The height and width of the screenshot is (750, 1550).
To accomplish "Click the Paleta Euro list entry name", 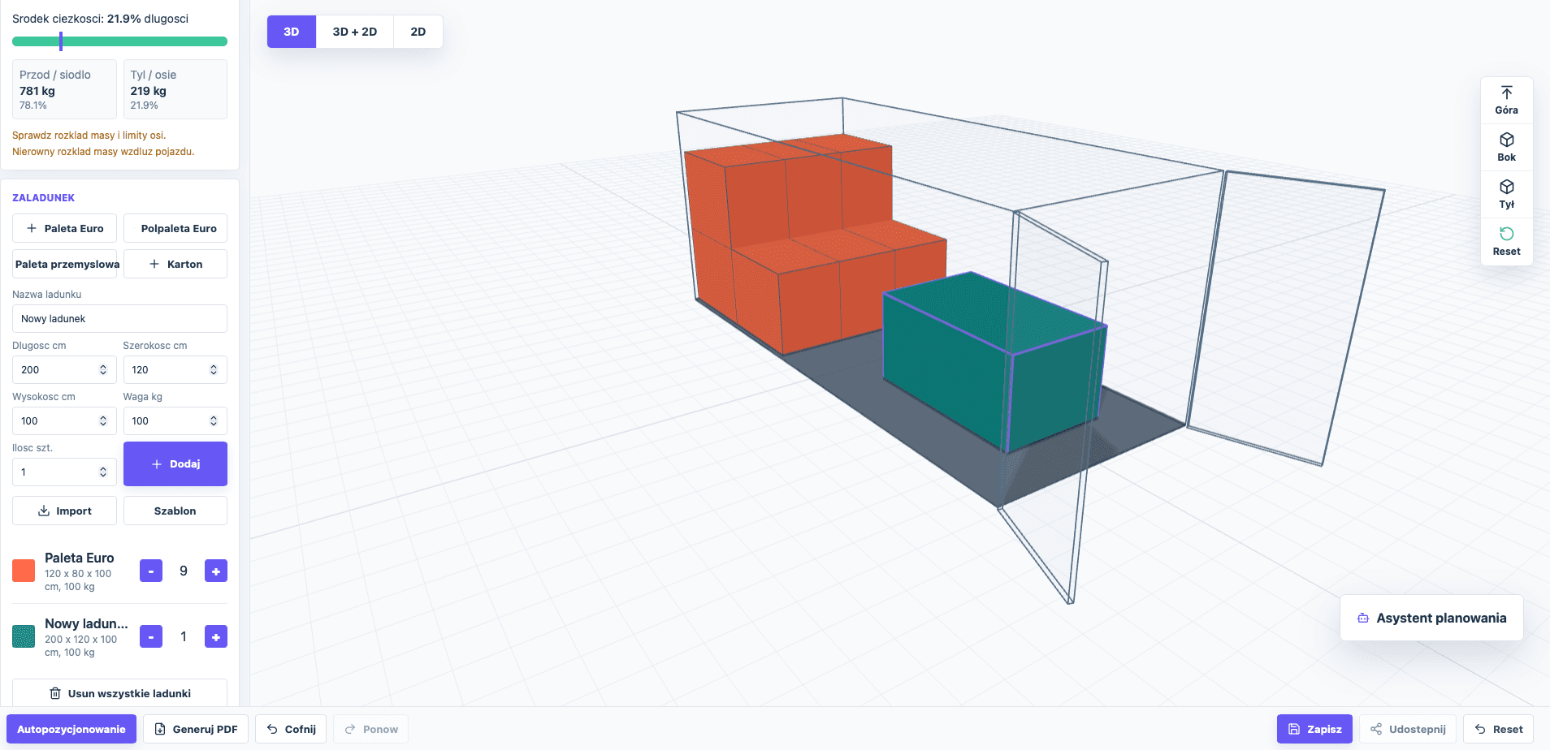I will click(79, 558).
